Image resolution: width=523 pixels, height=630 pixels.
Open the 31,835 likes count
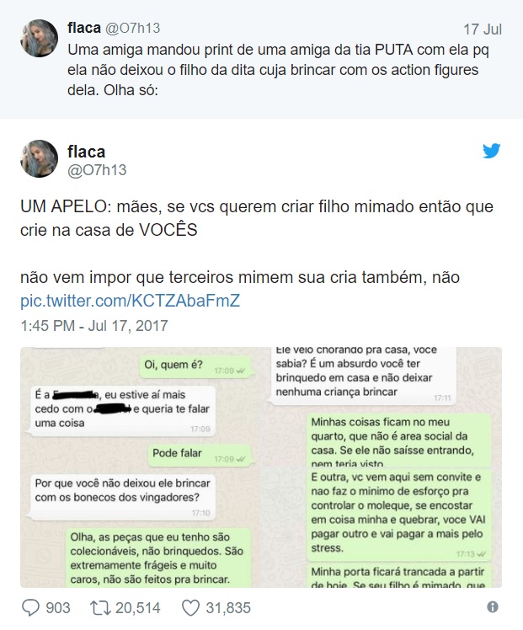[x=228, y=608]
